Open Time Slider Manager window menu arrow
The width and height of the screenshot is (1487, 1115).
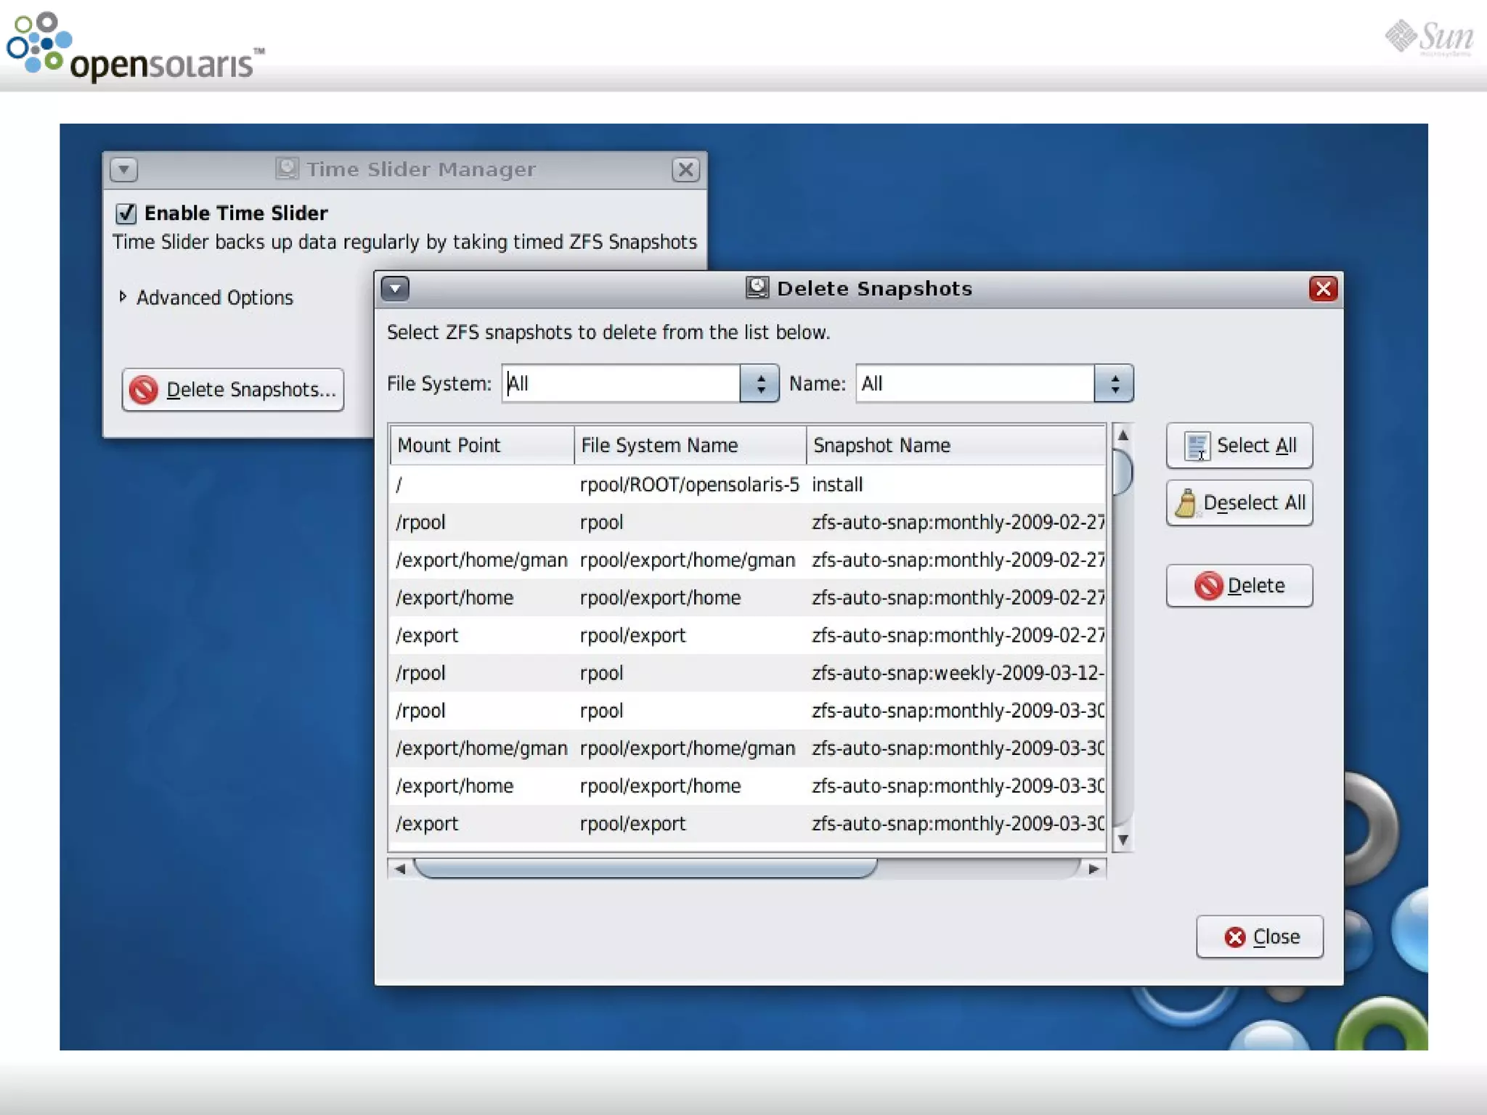123,169
